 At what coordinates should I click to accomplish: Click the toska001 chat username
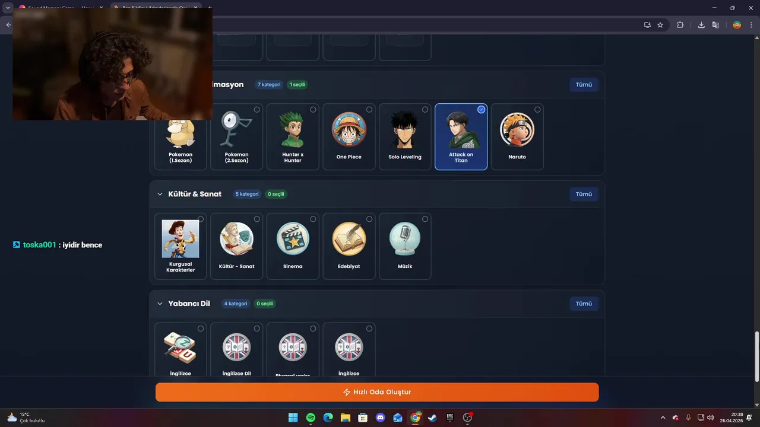pyautogui.click(x=40, y=245)
